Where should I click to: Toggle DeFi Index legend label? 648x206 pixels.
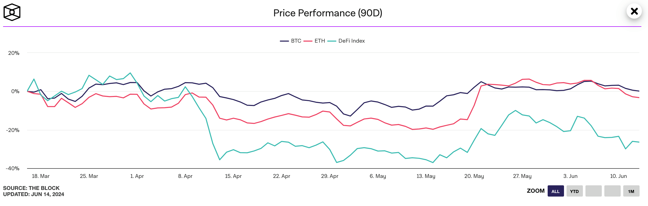point(351,41)
